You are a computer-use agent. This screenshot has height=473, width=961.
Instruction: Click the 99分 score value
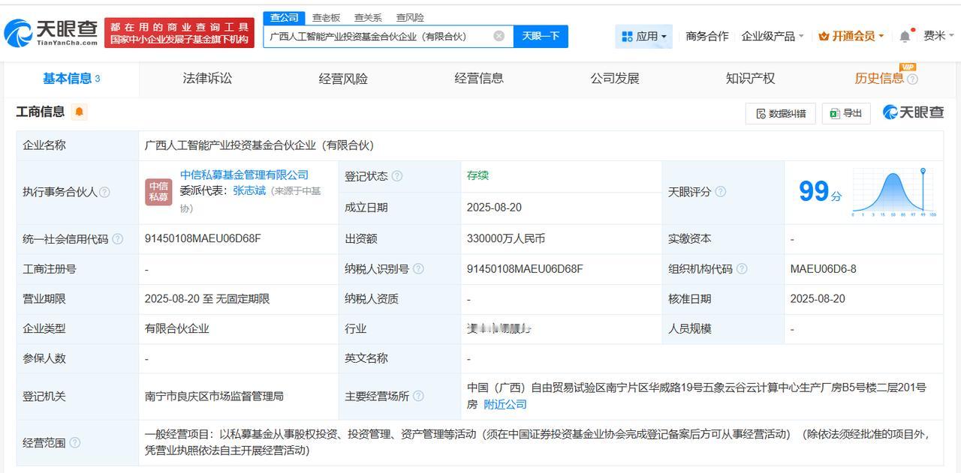click(x=820, y=192)
